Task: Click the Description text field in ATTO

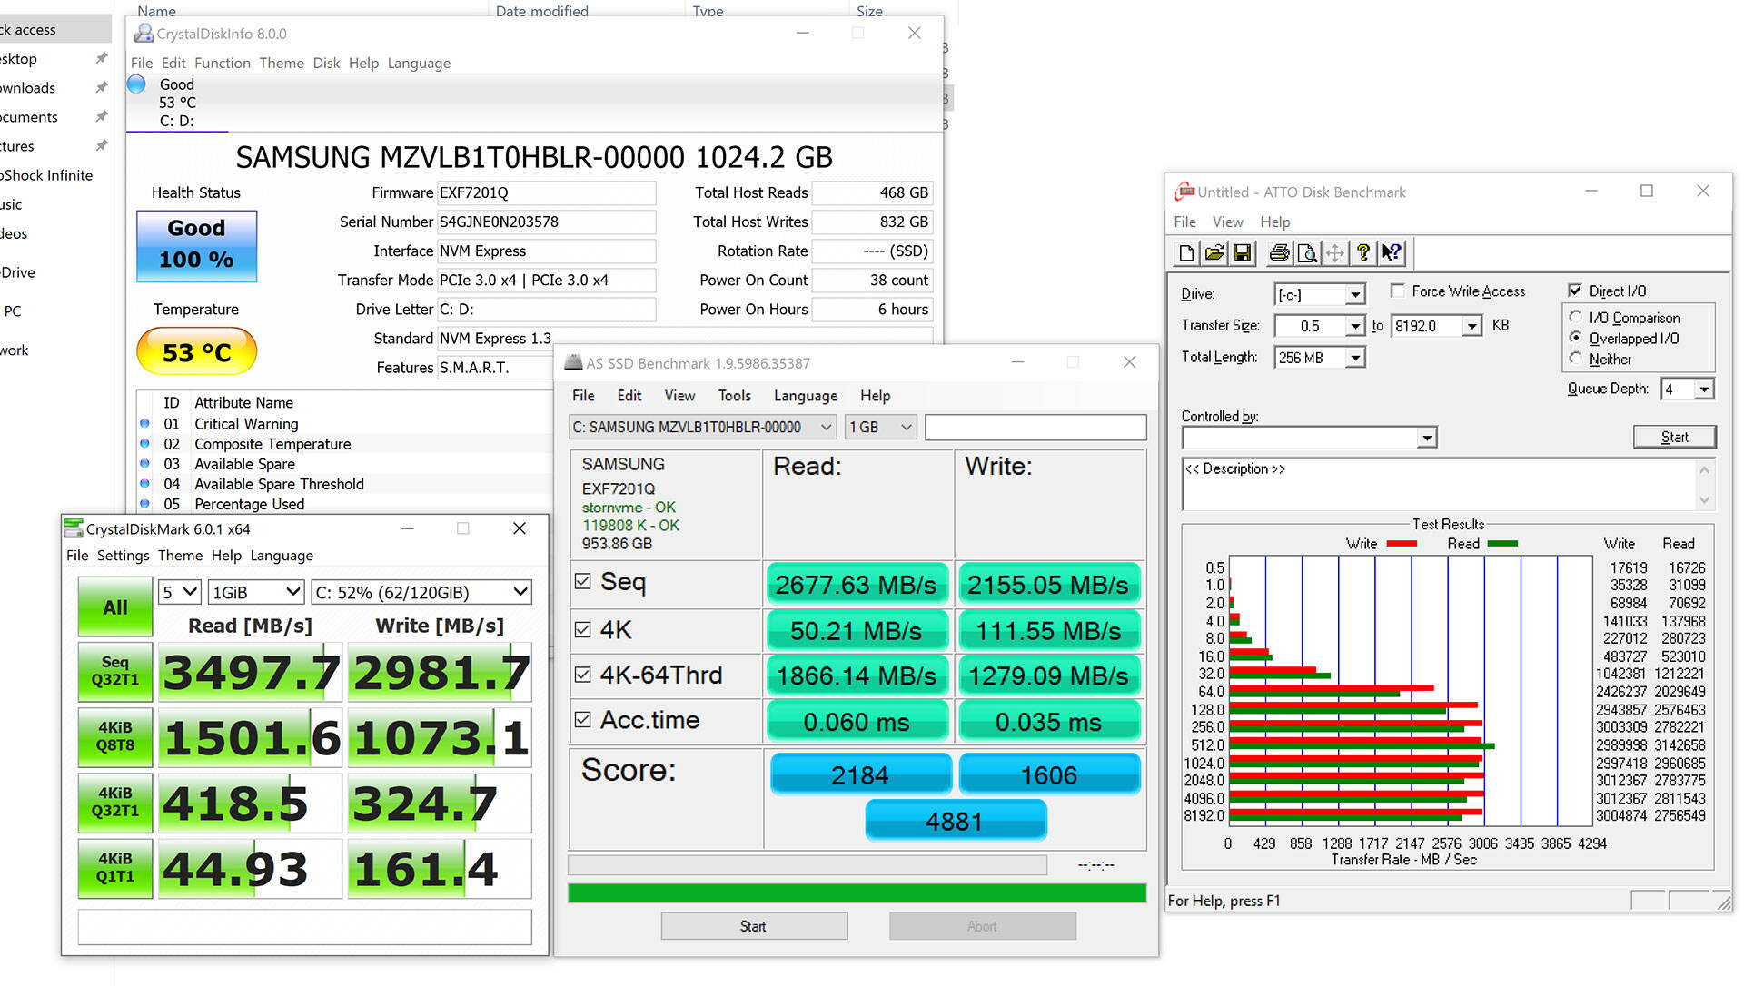Action: (x=1438, y=484)
